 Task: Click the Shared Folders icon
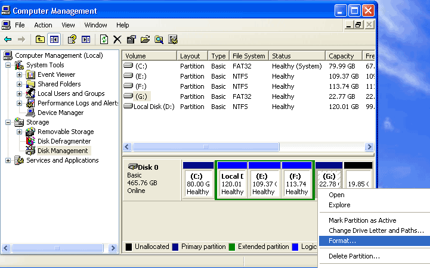[x=30, y=84]
